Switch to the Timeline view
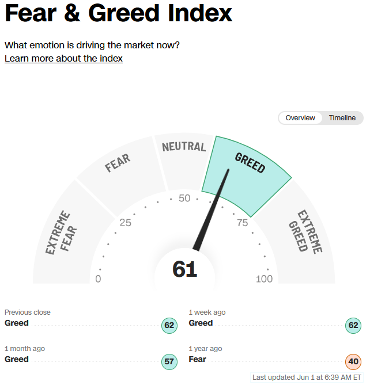The height and width of the screenshot is (389, 370). (x=342, y=118)
